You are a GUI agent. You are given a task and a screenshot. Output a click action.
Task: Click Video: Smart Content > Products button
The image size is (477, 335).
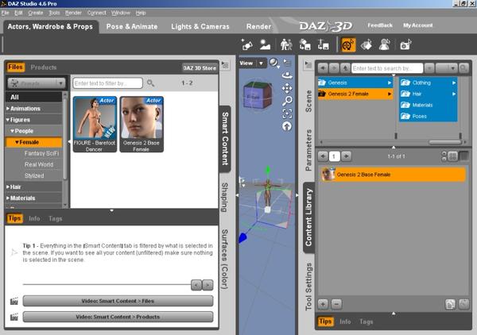coord(118,317)
